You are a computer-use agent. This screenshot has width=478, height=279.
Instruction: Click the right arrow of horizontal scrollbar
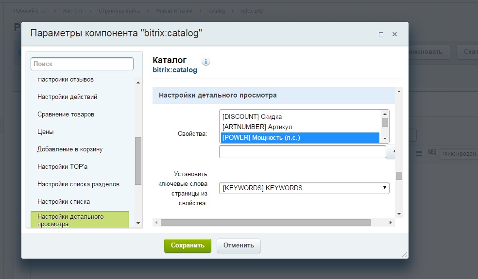[391, 222]
